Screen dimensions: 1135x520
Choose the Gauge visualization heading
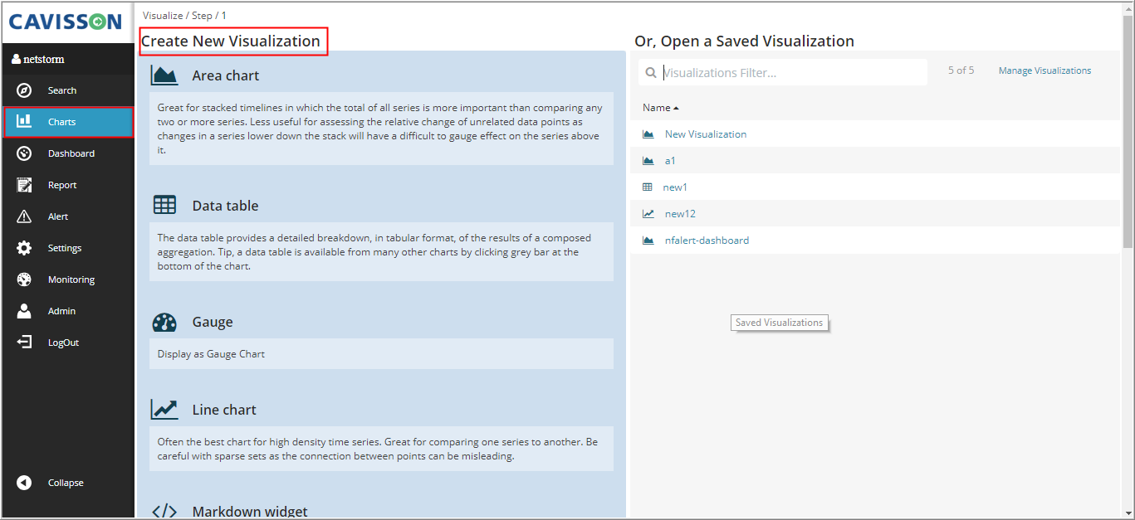(213, 323)
